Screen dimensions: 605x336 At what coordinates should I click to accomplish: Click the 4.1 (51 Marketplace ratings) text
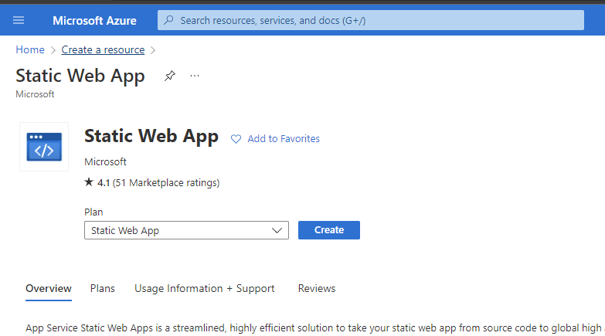tap(158, 182)
